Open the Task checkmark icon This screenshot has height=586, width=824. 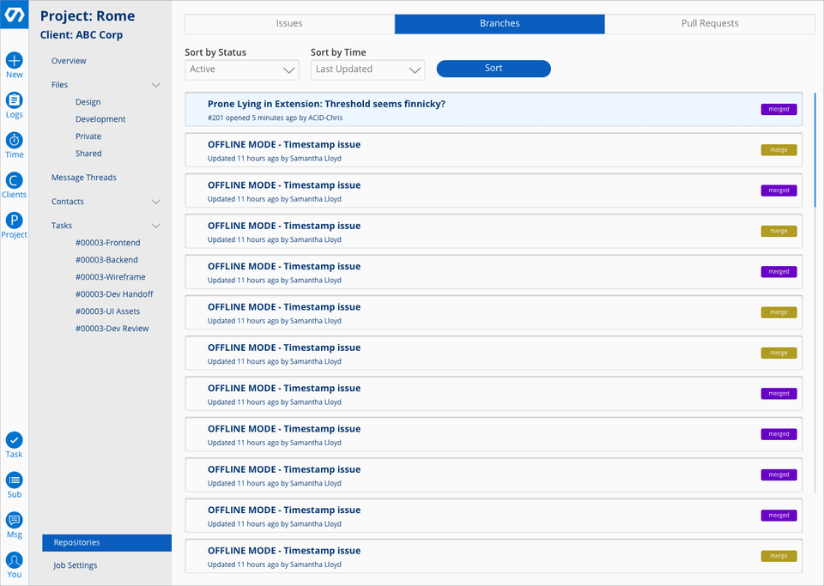[x=15, y=440]
